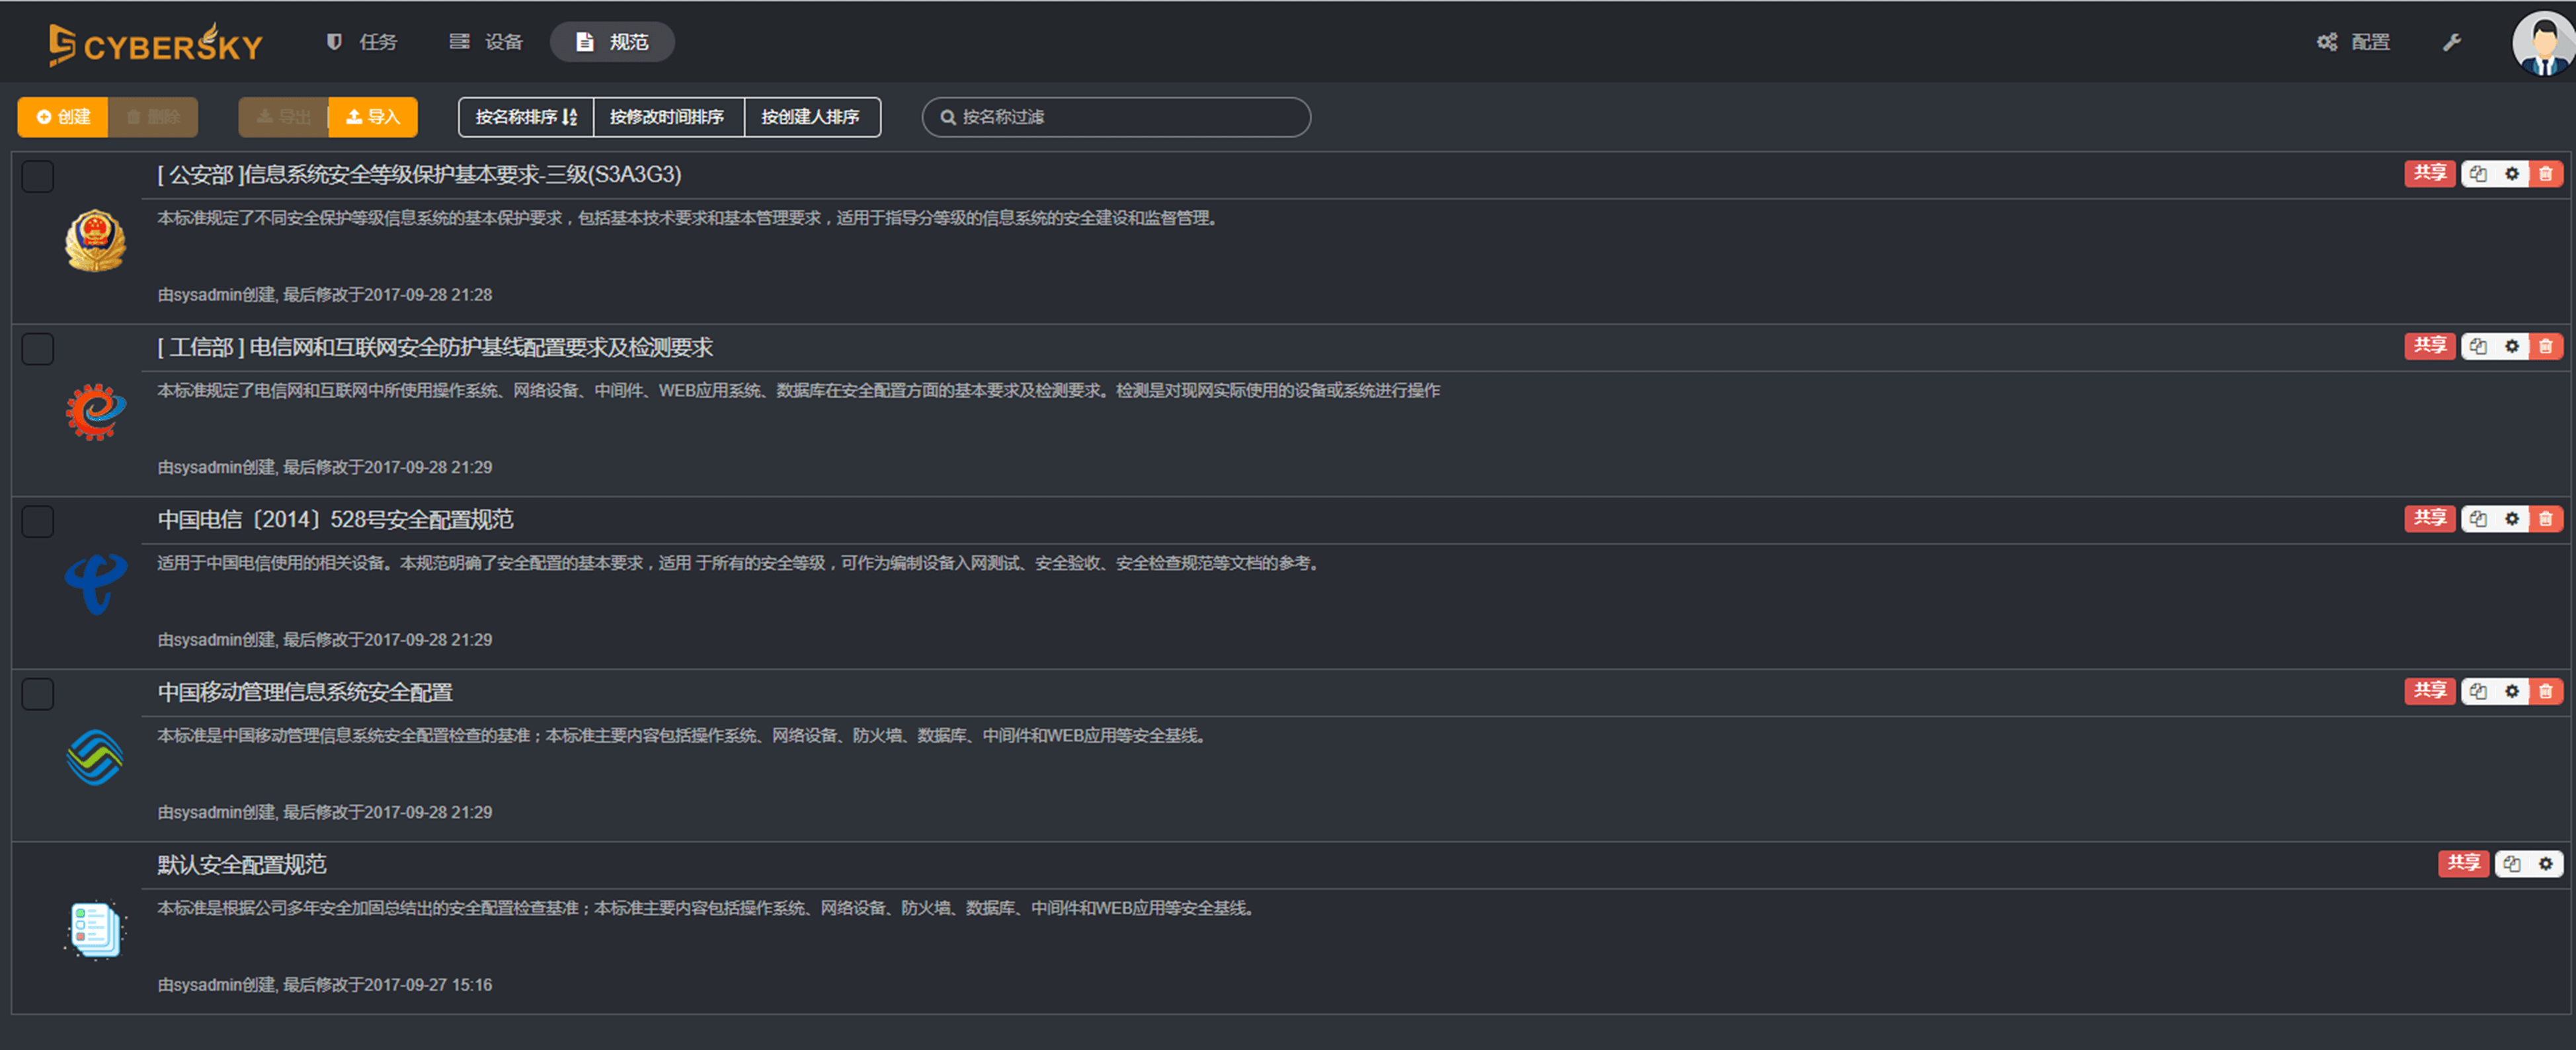Viewport: 2576px width, 1050px height.
Task: Open the 设备 tab
Action: [x=487, y=42]
